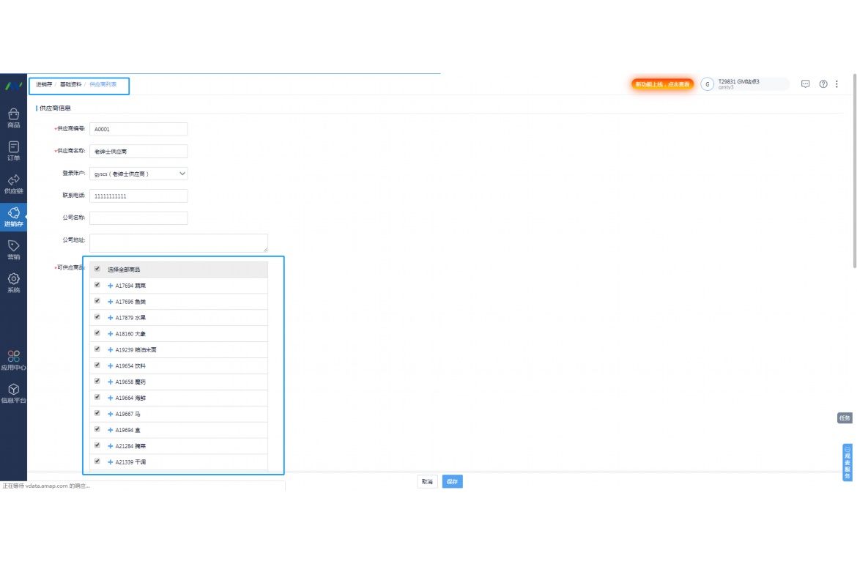
Task: Toggle the 选择全部商品 checkbox
Action: pyautogui.click(x=97, y=269)
